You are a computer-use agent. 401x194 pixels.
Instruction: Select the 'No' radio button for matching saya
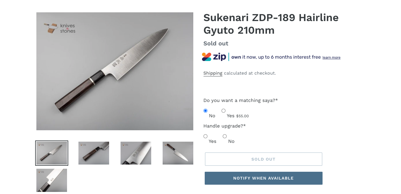point(205,110)
